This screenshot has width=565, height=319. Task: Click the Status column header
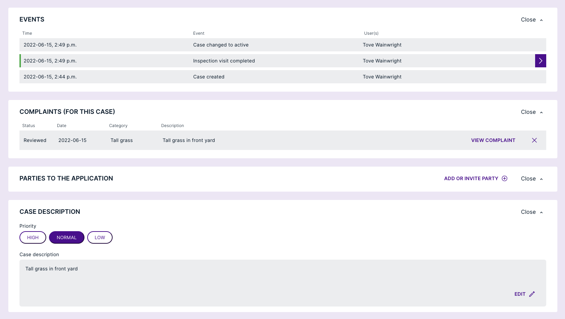click(28, 125)
